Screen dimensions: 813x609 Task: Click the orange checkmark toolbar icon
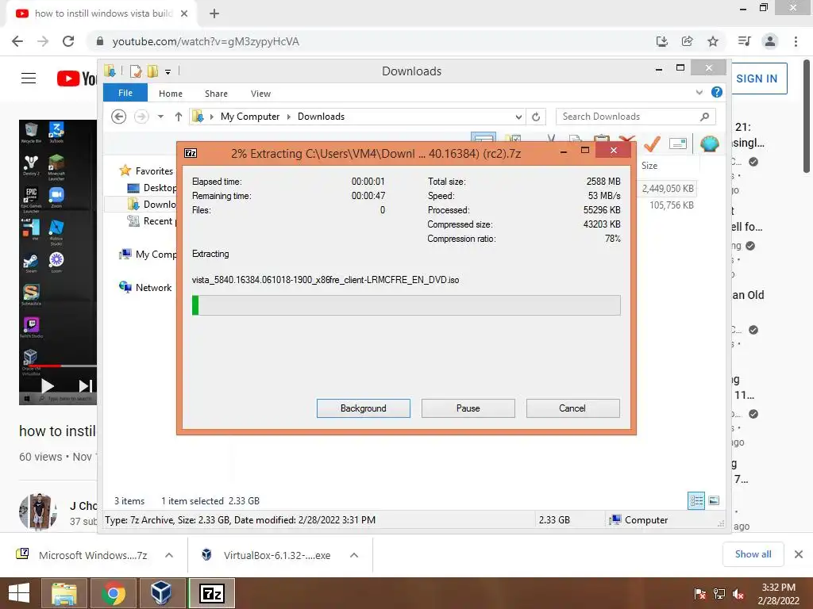pyautogui.click(x=652, y=143)
